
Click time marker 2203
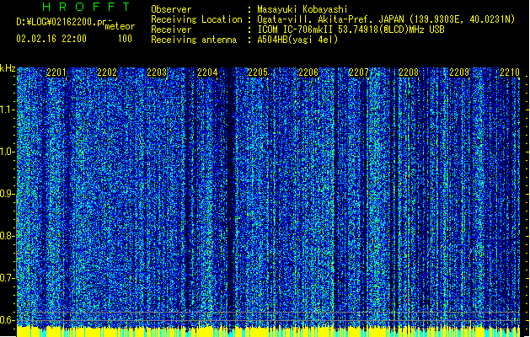point(157,72)
